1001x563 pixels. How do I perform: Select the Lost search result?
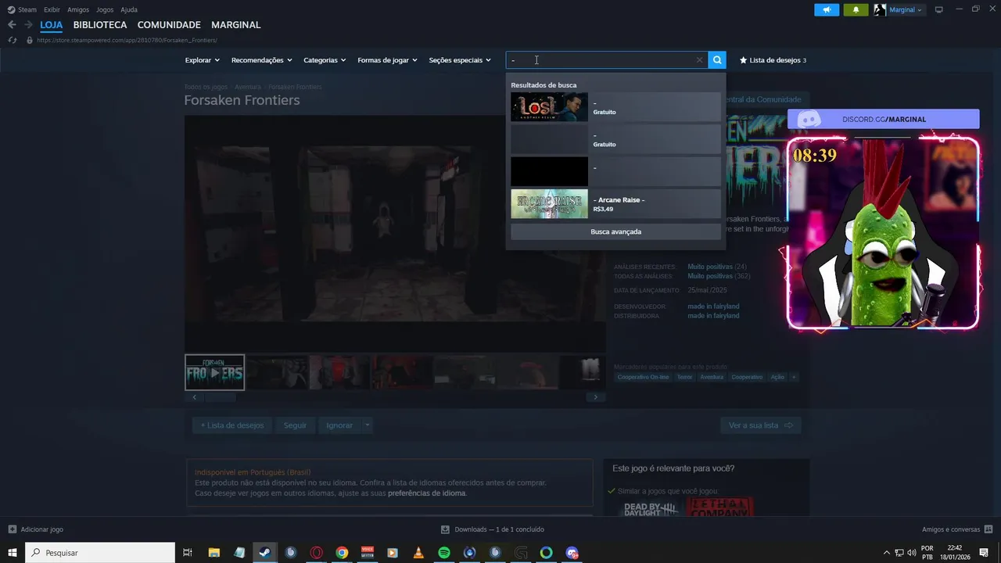[x=615, y=107]
